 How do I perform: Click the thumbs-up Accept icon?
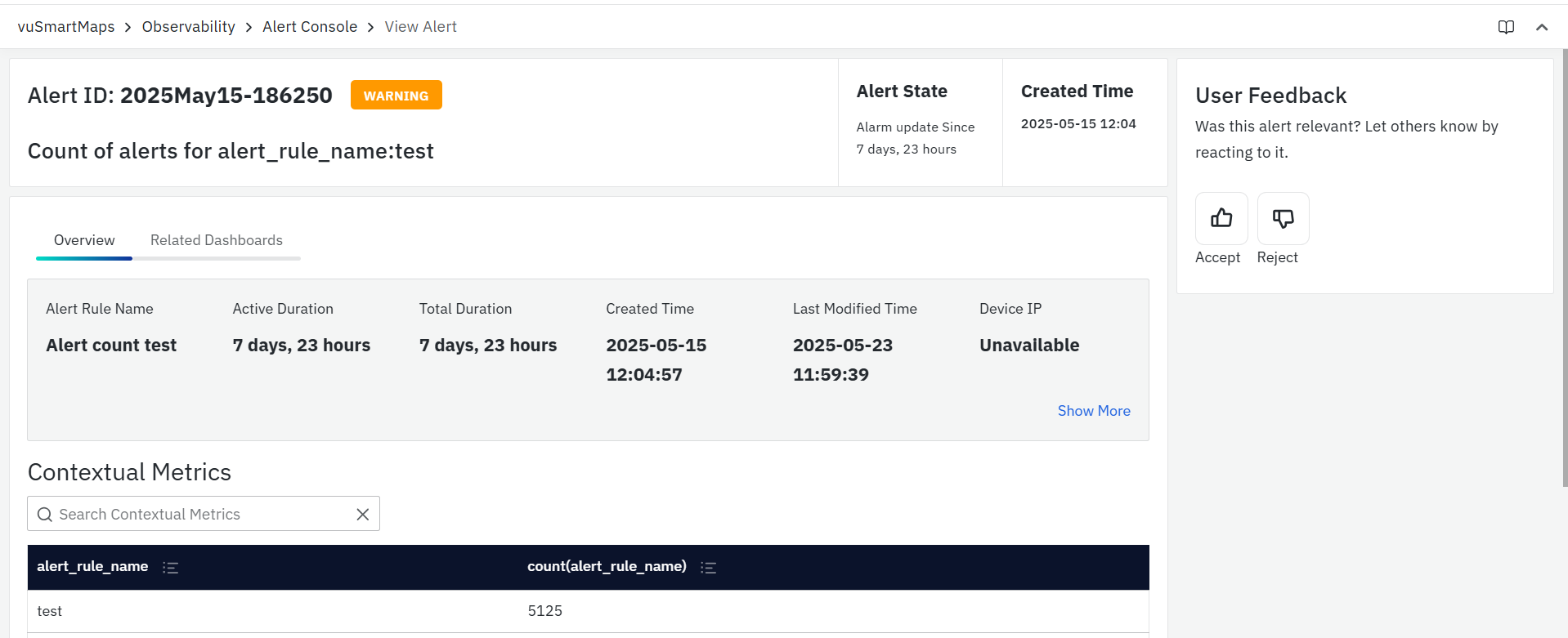(1221, 218)
